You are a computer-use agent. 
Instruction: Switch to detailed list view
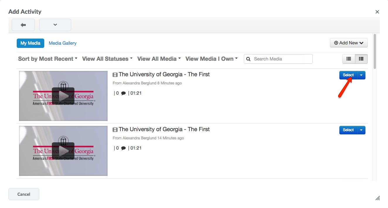point(361,59)
